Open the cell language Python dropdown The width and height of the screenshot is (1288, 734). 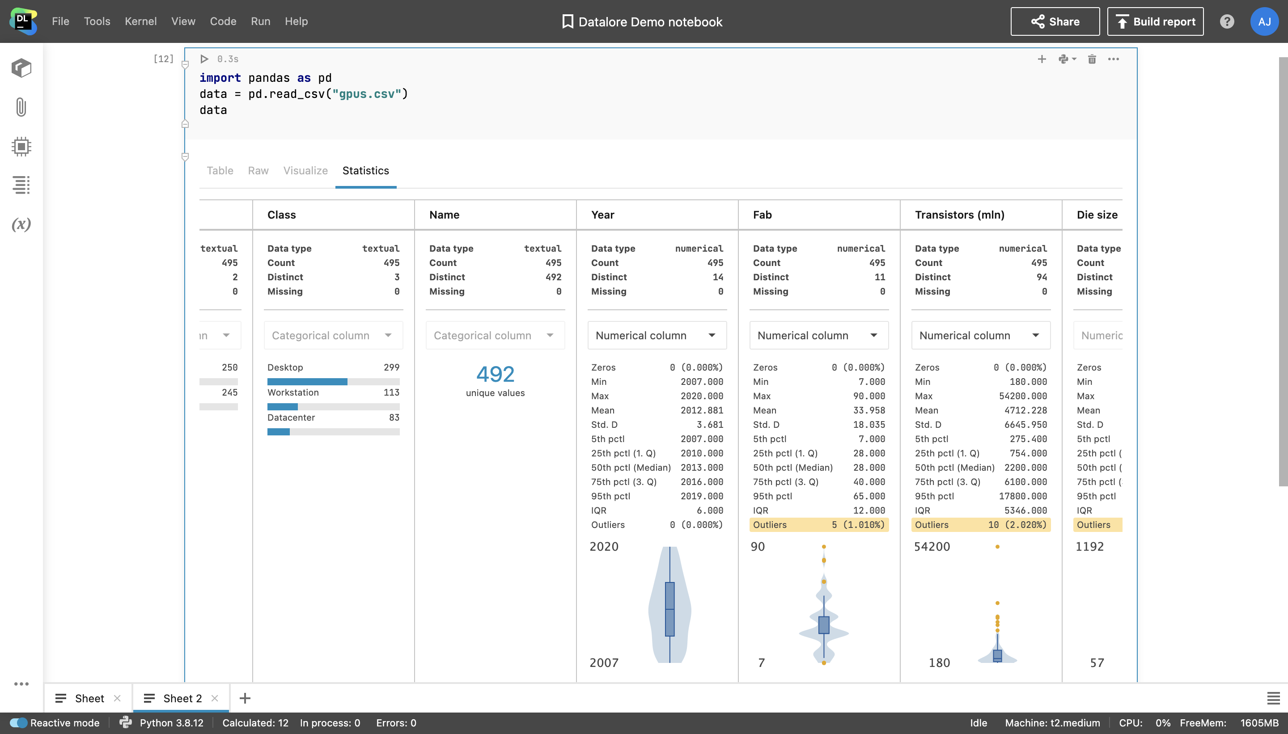pos(1067,59)
